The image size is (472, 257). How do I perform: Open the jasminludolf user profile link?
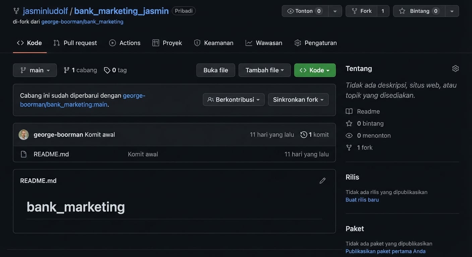45,11
